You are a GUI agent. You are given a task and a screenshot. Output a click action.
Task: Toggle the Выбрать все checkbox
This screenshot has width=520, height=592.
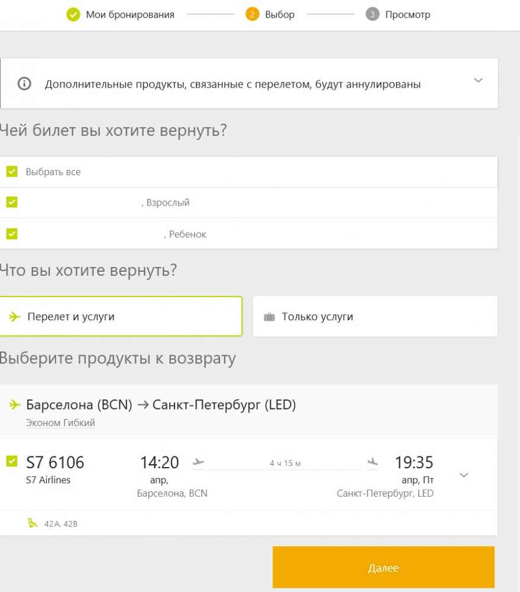pyautogui.click(x=12, y=172)
